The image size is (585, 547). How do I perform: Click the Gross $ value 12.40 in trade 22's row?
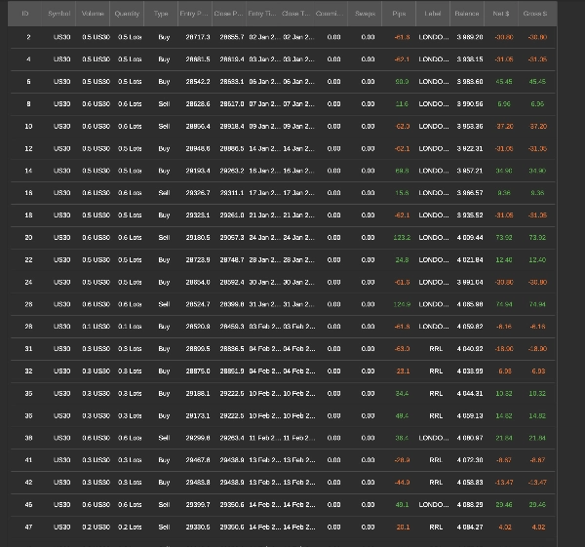click(x=537, y=259)
